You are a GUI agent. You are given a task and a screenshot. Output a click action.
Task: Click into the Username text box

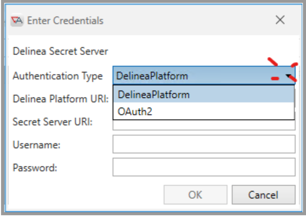click(204, 144)
